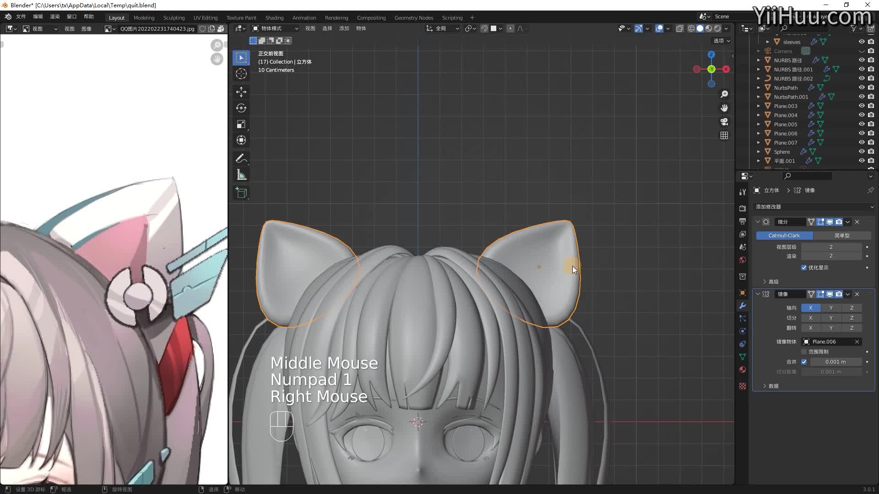
Task: Click the 合并 distance value field
Action: coord(836,362)
